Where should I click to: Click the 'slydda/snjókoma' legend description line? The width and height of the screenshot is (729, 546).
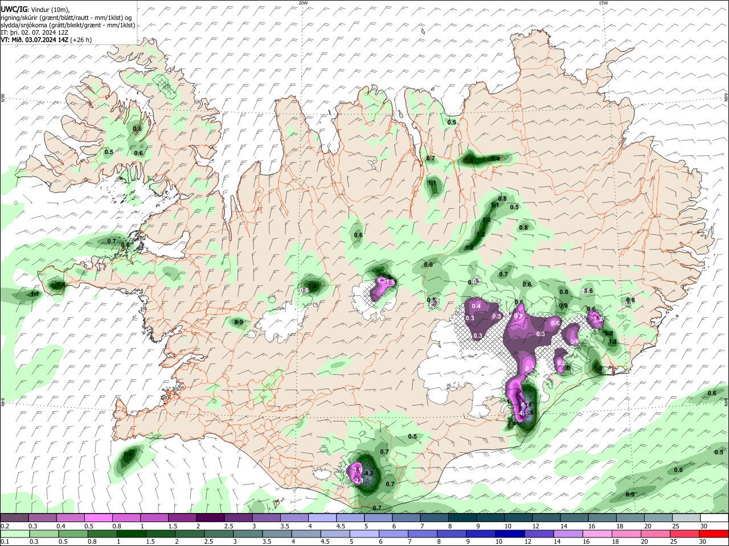68,25
